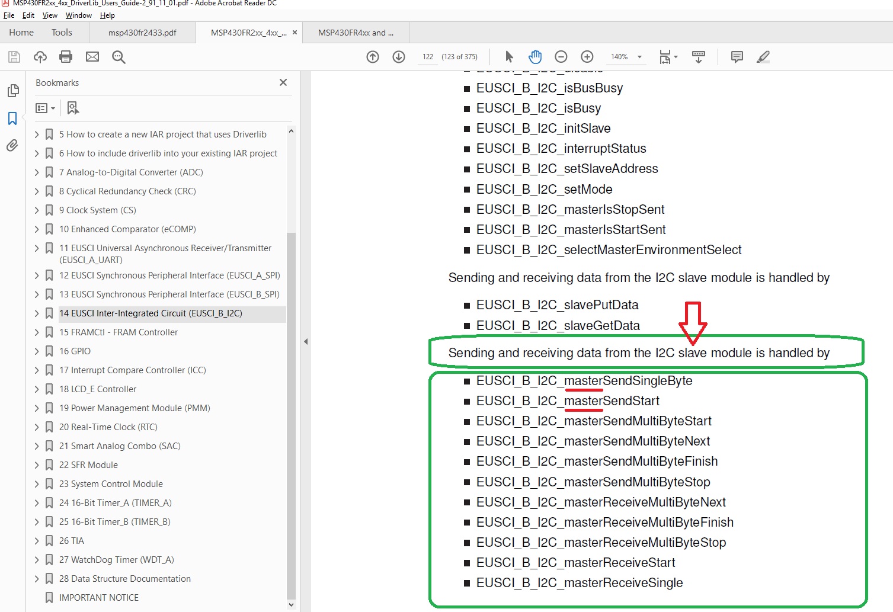Open bookmark 18 LCD_E Controller
This screenshot has height=612, width=893.
(x=98, y=389)
